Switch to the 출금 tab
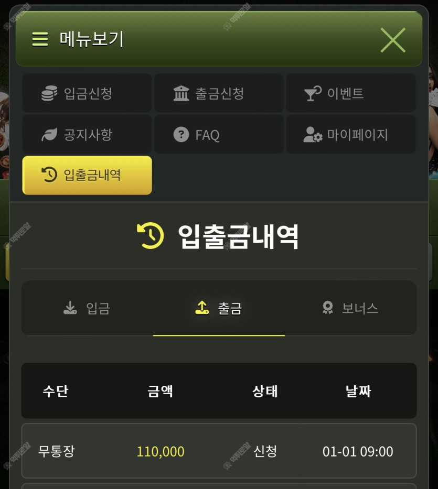Screen dimensions: 438x489 [219, 308]
